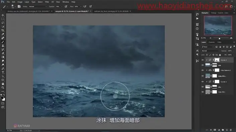This screenshot has height=132, width=236.
Task: Open the layer Kind filter dropdown
Action: tap(208, 47)
